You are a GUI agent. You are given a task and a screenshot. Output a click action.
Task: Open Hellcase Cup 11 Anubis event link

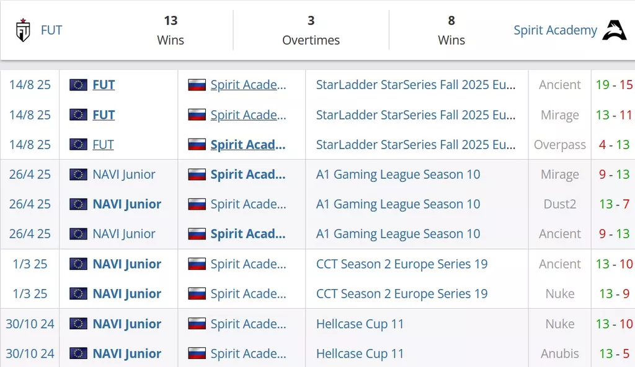point(360,353)
